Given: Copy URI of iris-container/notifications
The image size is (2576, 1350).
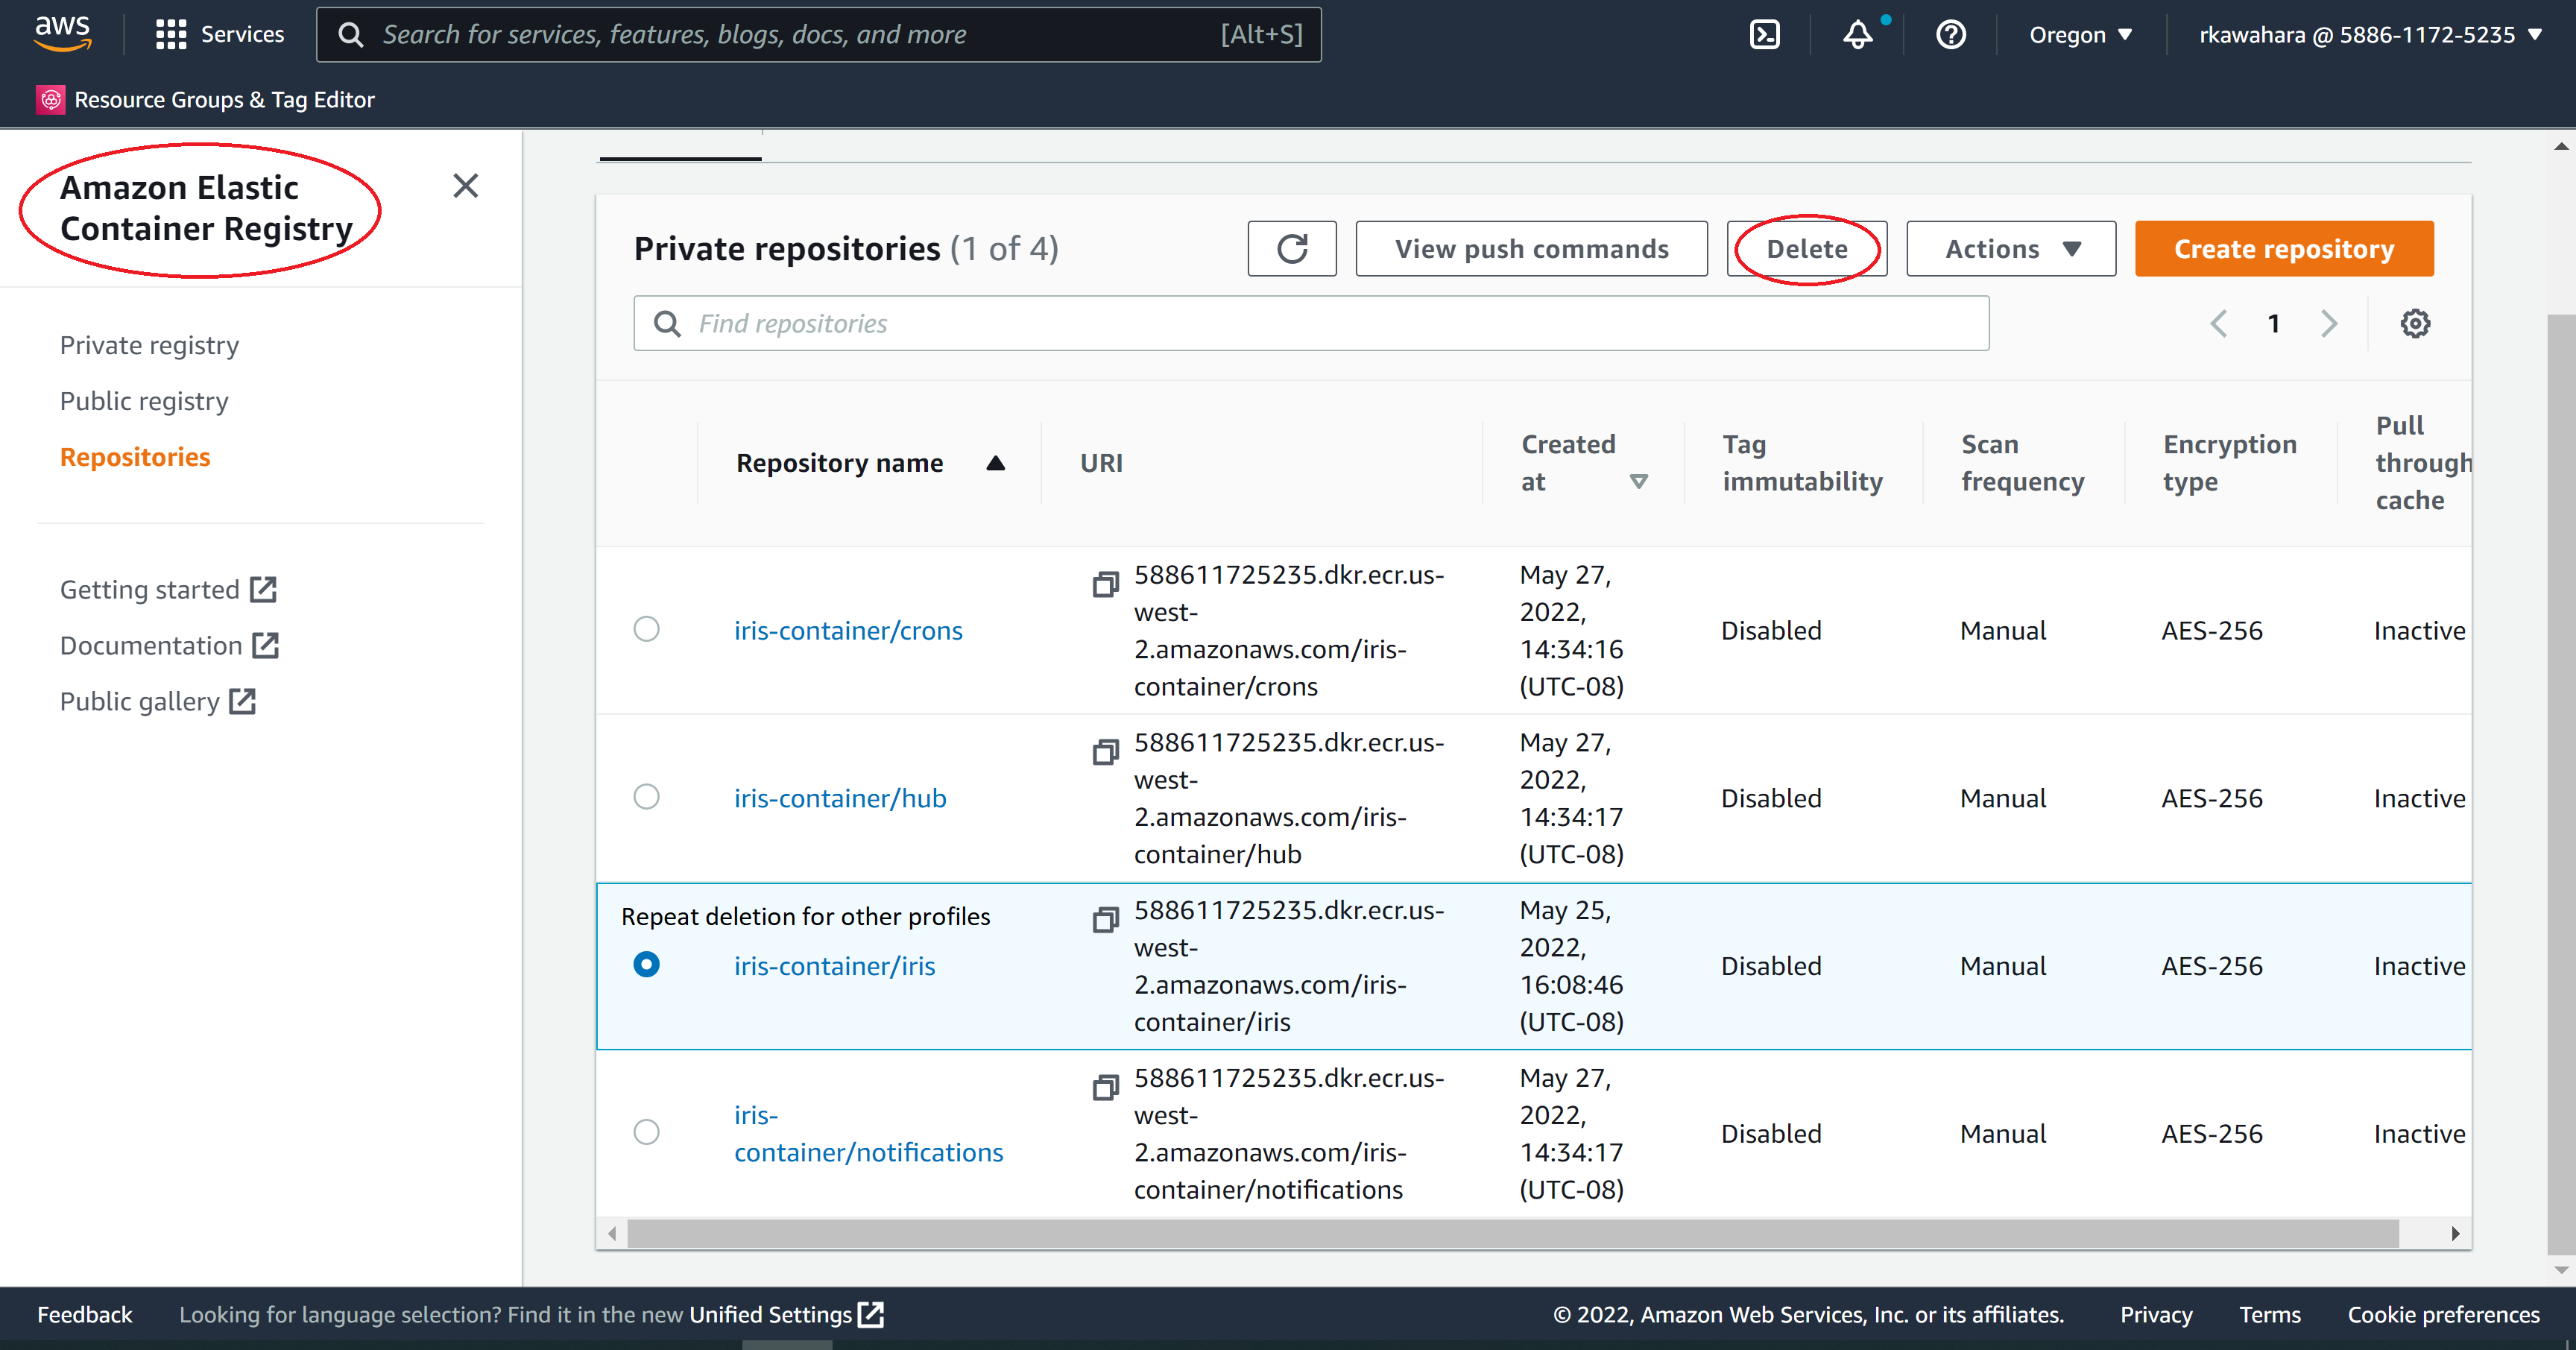Looking at the screenshot, I should (x=1105, y=1087).
